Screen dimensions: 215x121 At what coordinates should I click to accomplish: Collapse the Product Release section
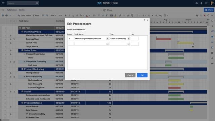(x=23, y=103)
